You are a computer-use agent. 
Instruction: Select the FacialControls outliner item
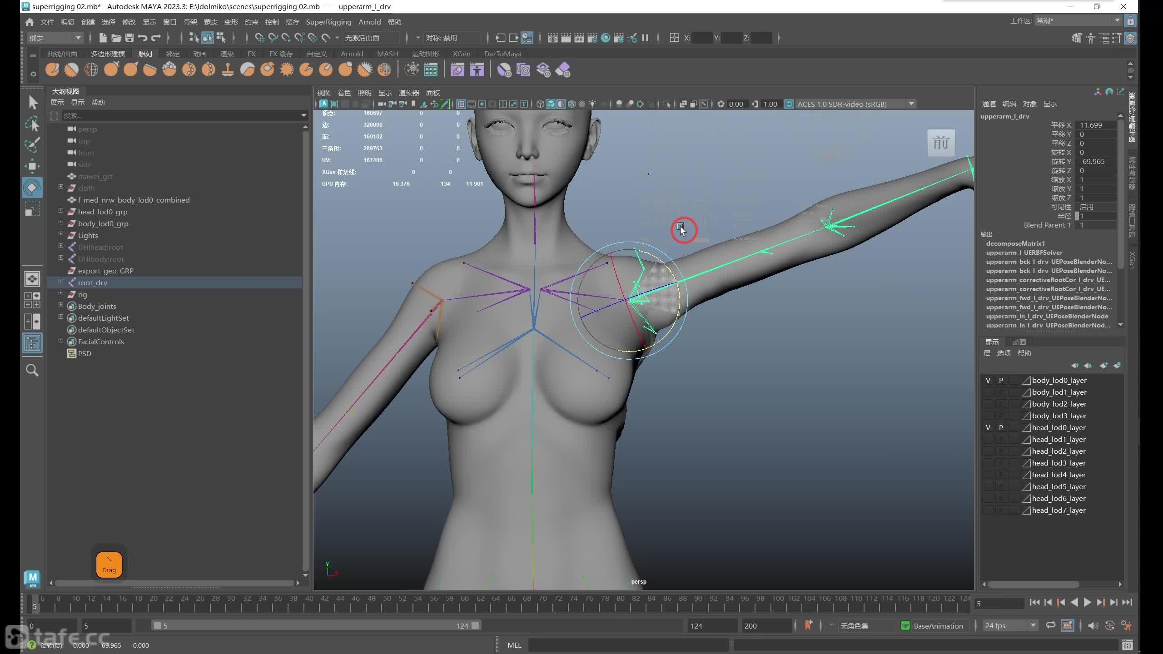(101, 342)
